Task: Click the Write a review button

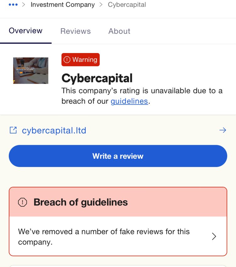Action: (118, 156)
